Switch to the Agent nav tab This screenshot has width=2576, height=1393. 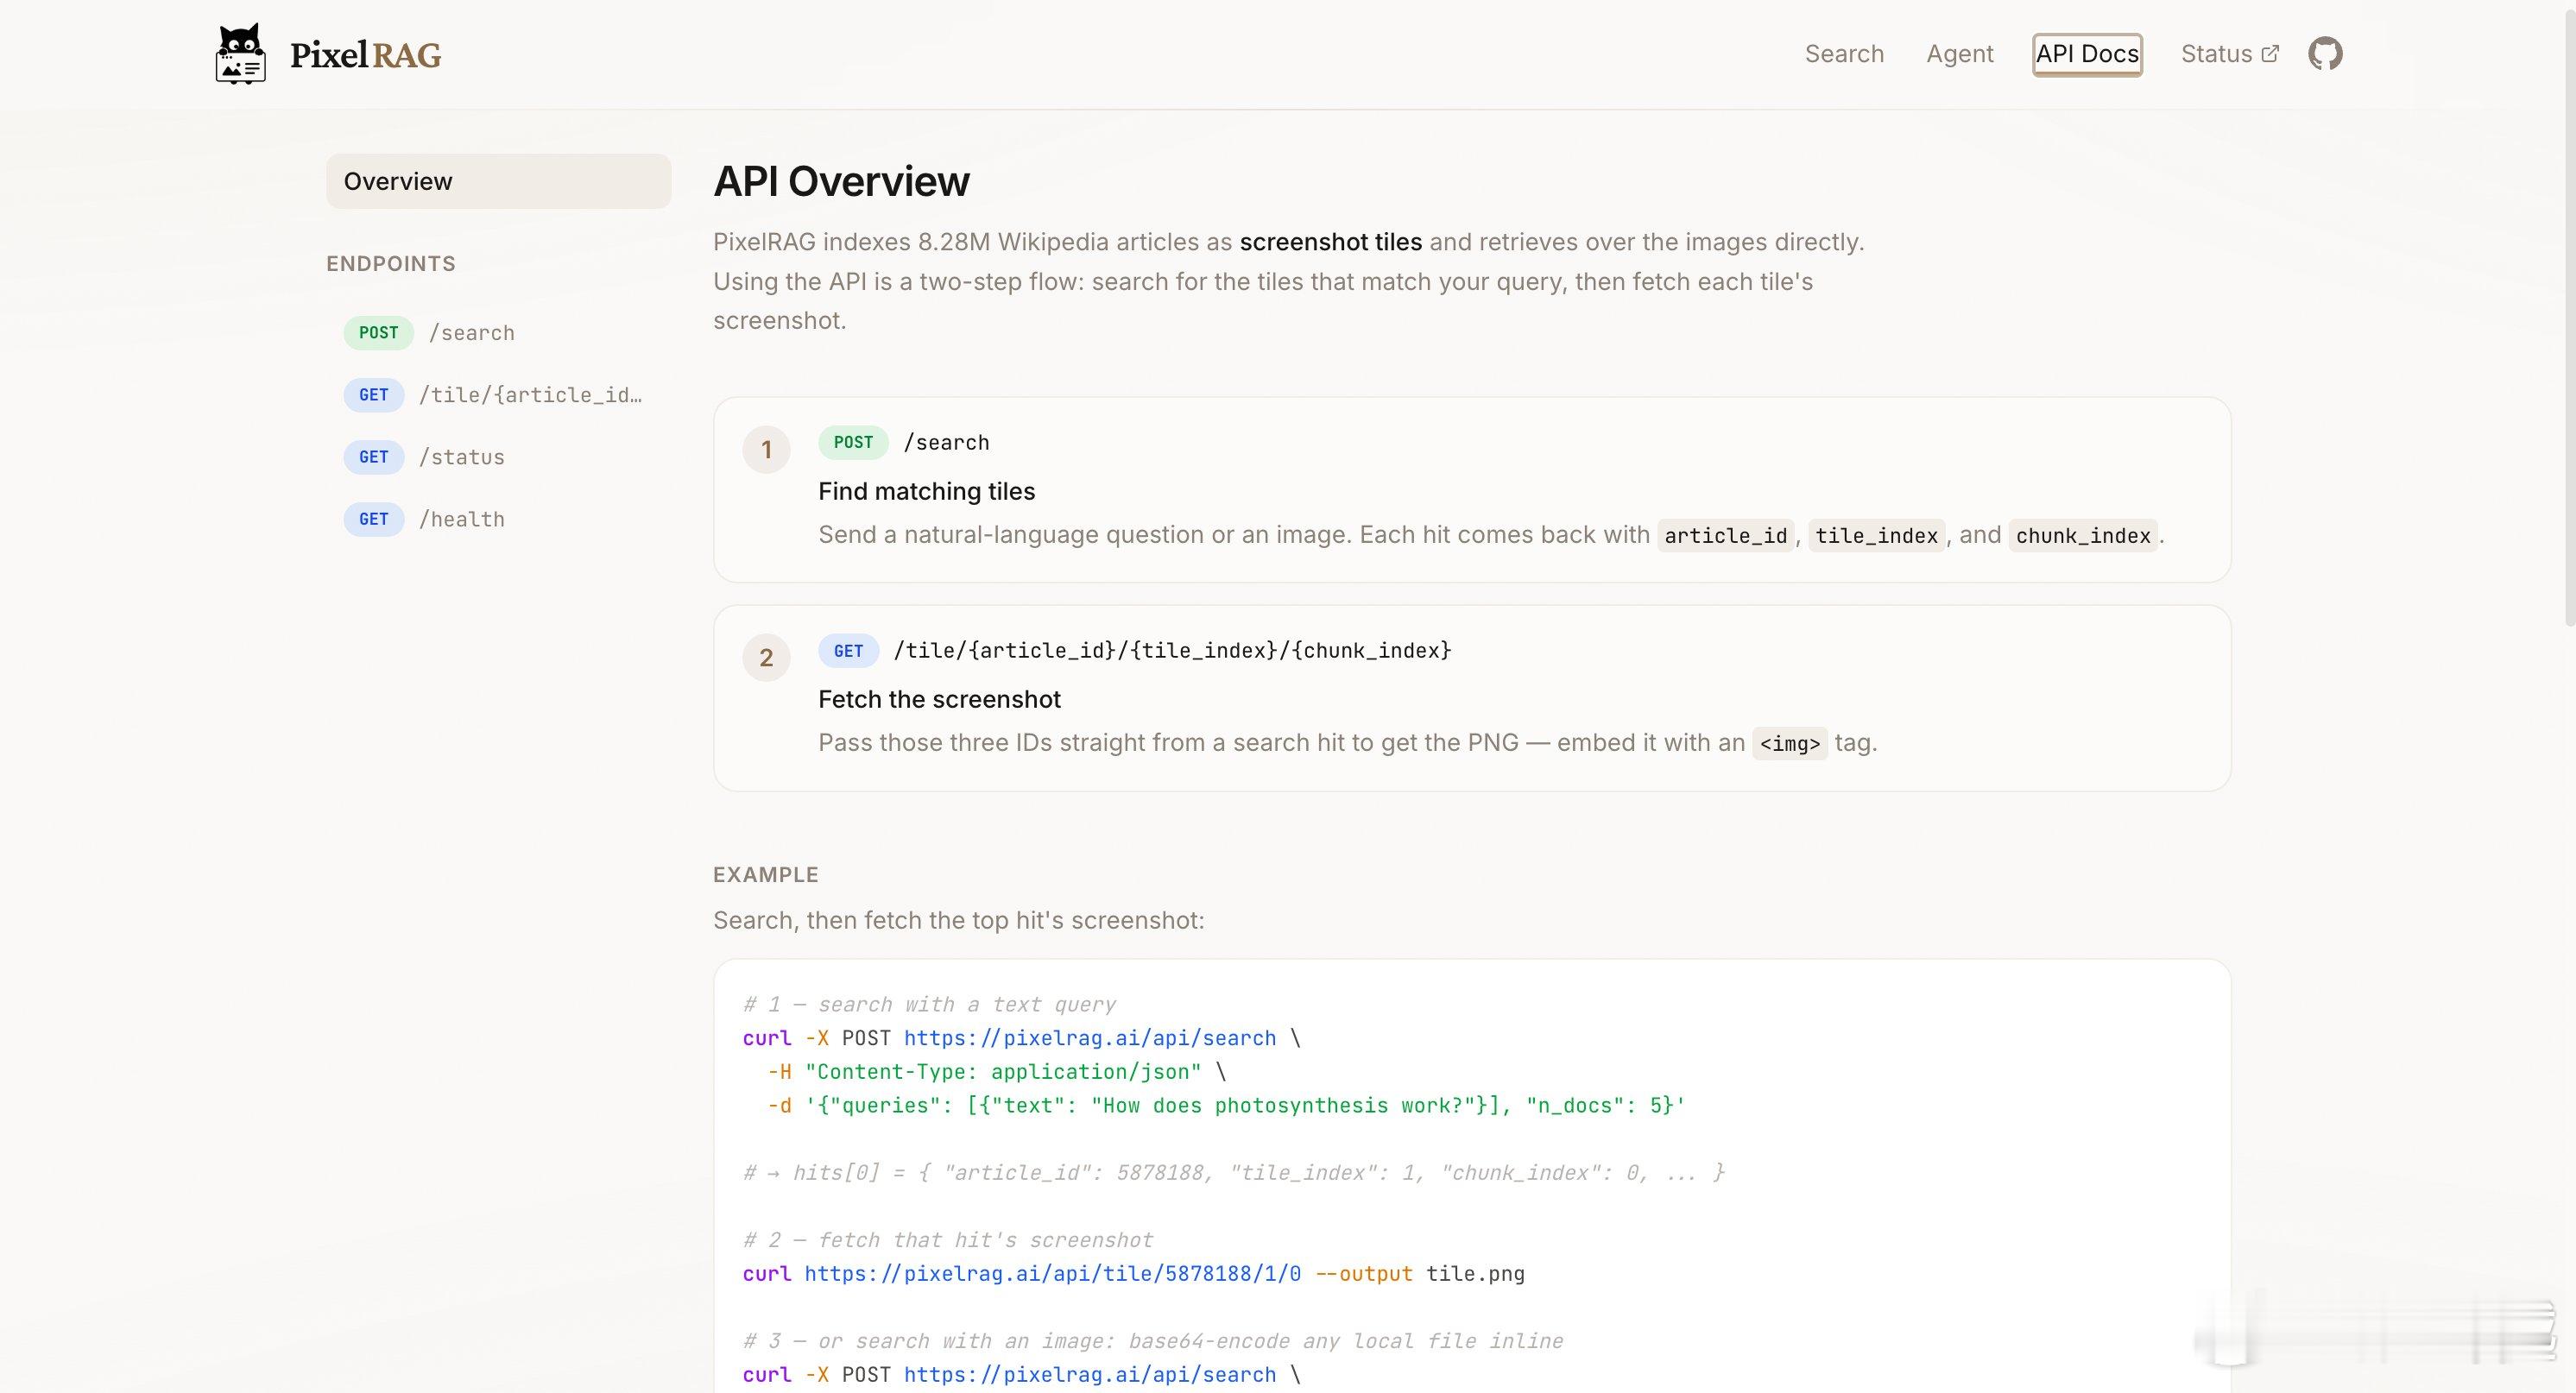coord(1959,54)
